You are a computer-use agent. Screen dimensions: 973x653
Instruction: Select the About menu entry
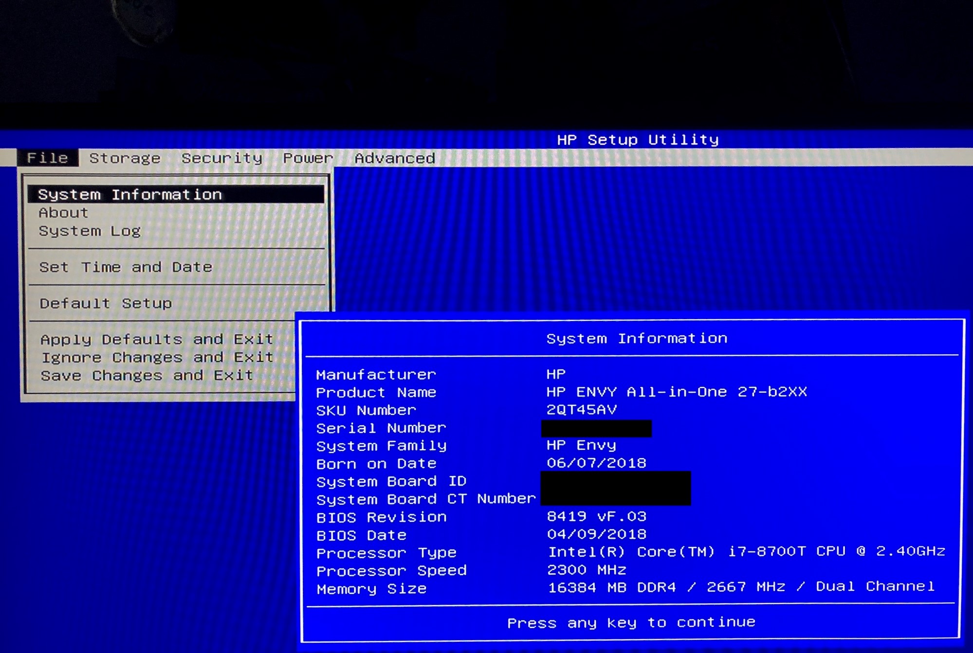(63, 213)
